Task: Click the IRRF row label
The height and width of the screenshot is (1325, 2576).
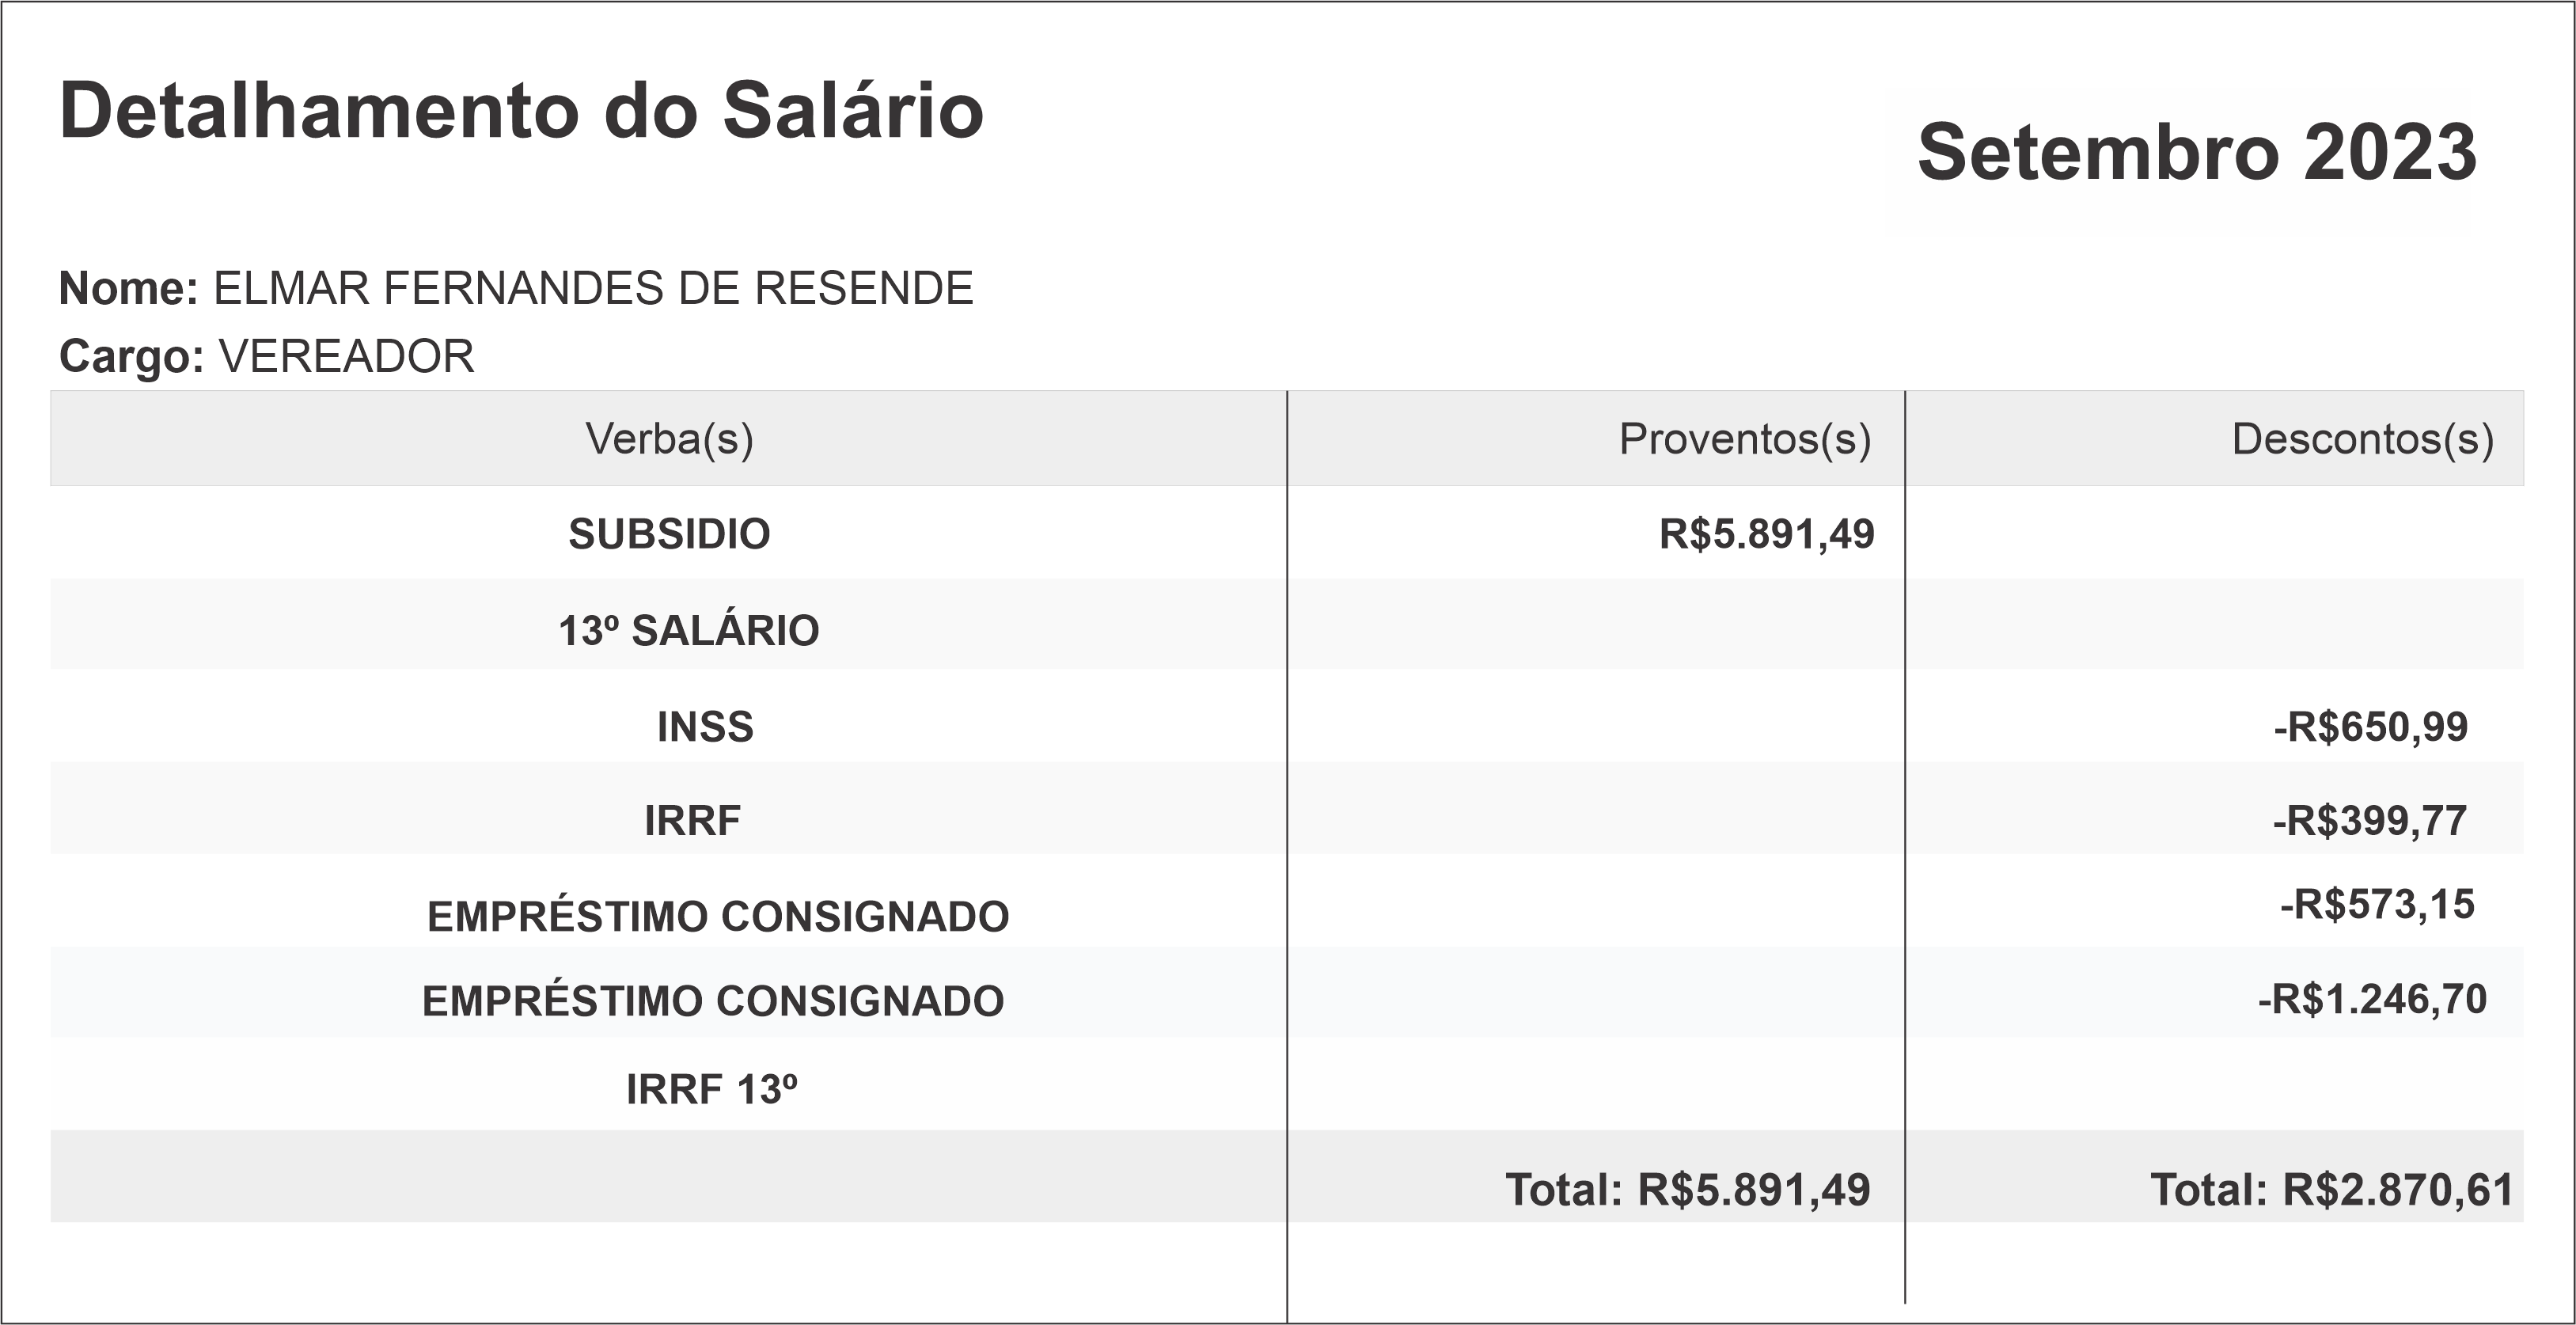Action: (692, 821)
